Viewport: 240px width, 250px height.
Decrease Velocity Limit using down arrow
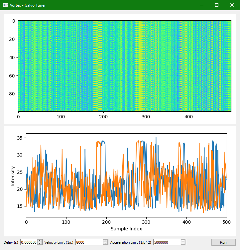105,244
